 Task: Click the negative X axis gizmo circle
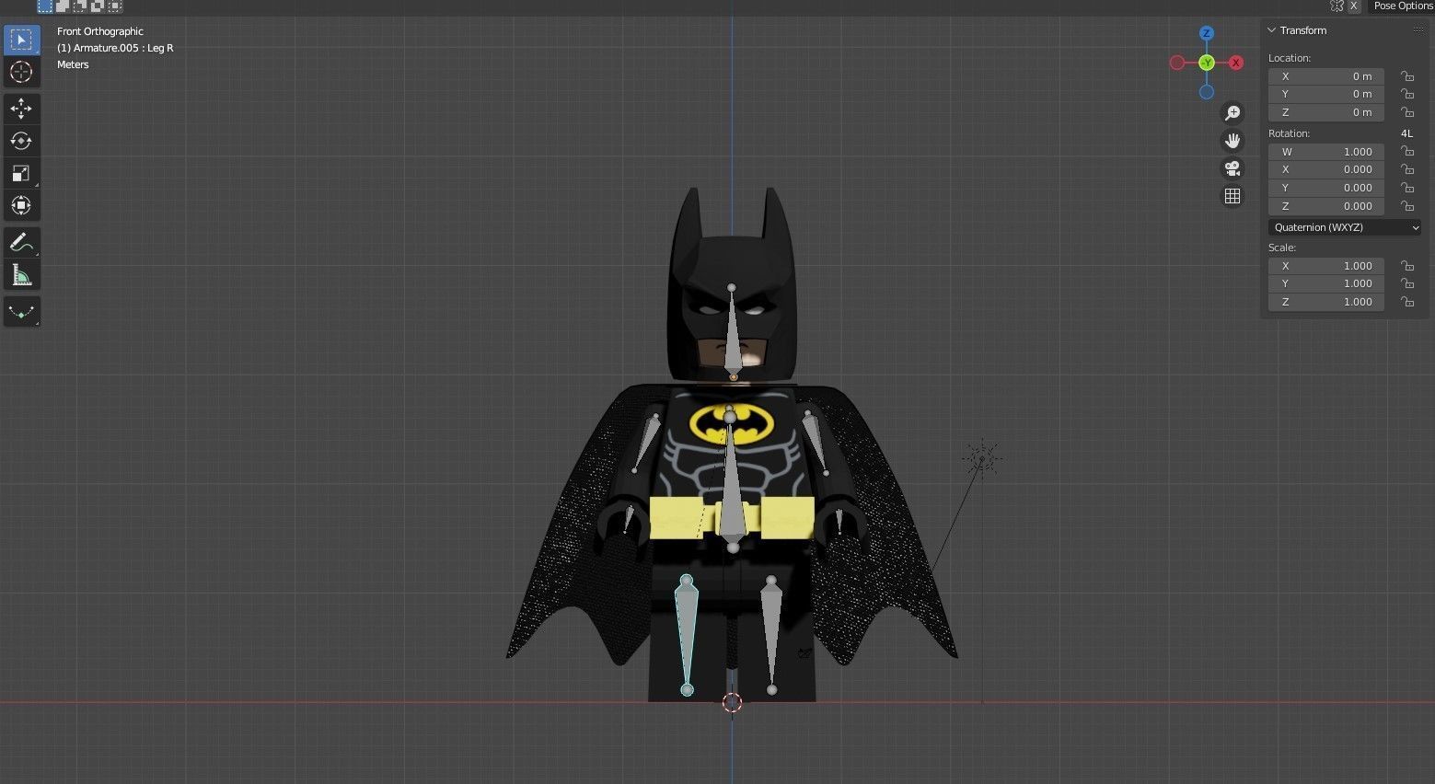click(x=1177, y=63)
